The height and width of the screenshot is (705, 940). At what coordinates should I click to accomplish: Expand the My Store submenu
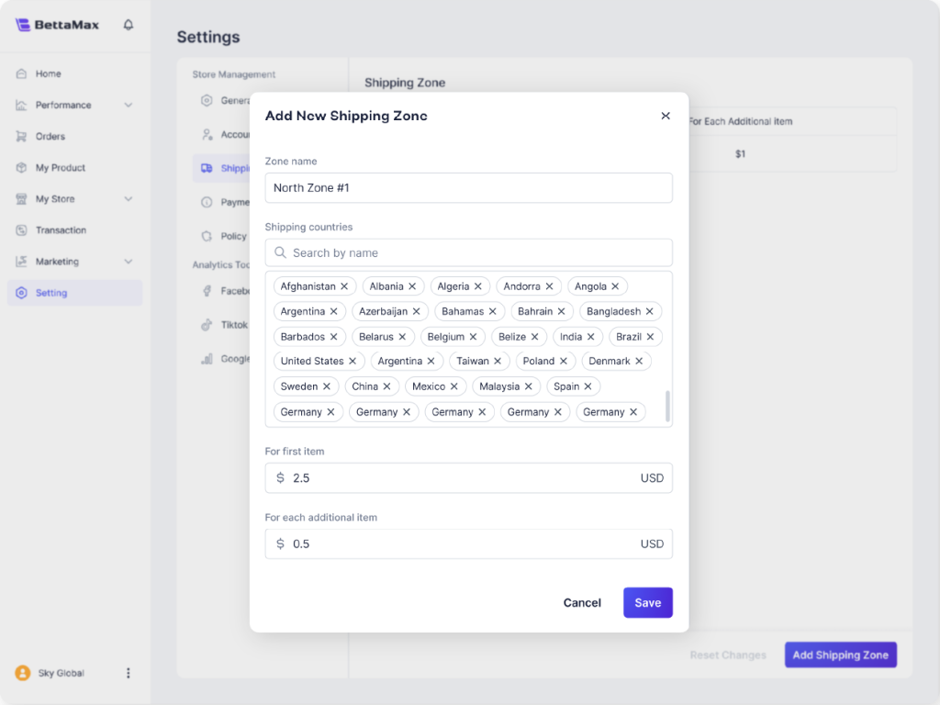[128, 199]
